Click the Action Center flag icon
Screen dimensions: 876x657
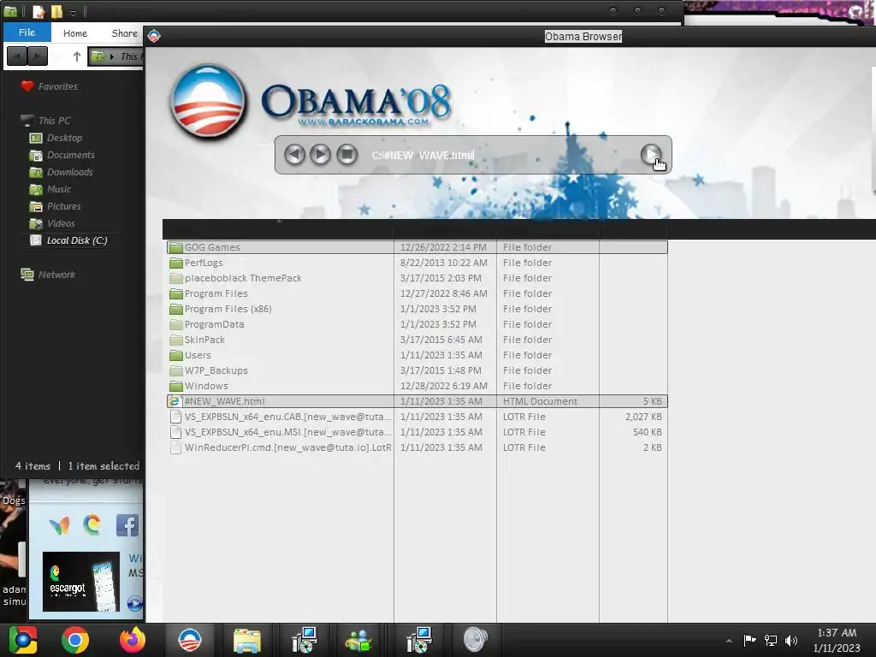pos(749,640)
